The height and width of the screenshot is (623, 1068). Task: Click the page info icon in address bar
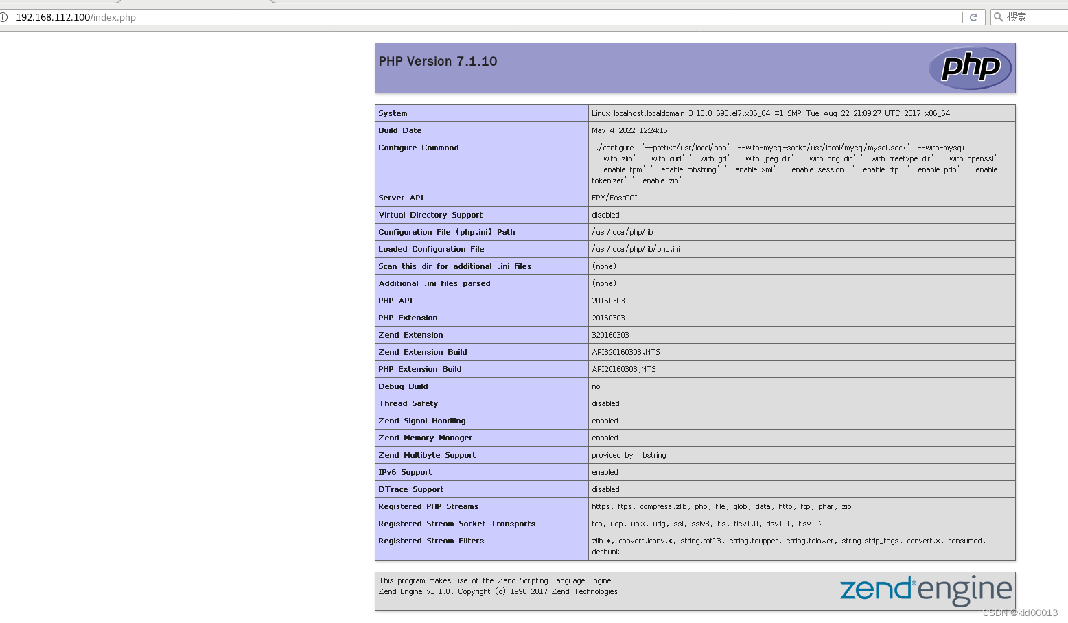click(5, 17)
